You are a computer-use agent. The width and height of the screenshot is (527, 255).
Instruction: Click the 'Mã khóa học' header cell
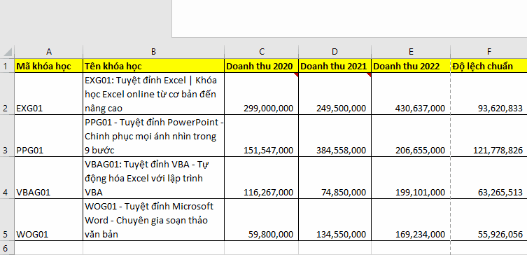49,66
